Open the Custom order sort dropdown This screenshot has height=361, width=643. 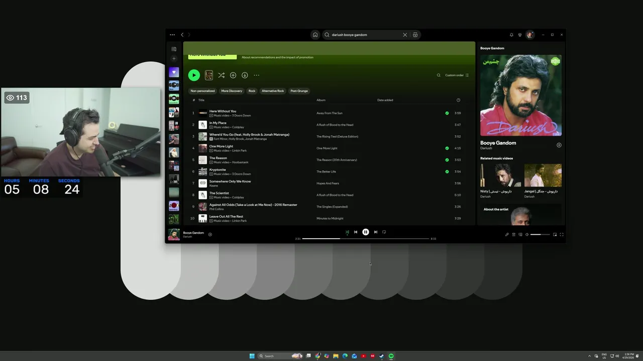[457, 75]
